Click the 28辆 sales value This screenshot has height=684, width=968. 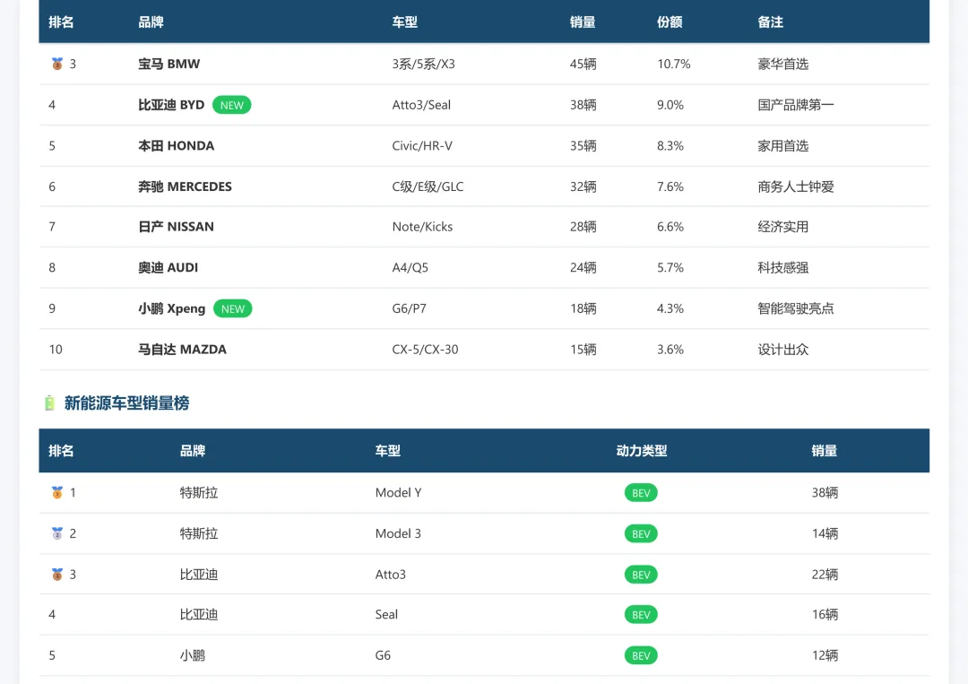tap(583, 227)
